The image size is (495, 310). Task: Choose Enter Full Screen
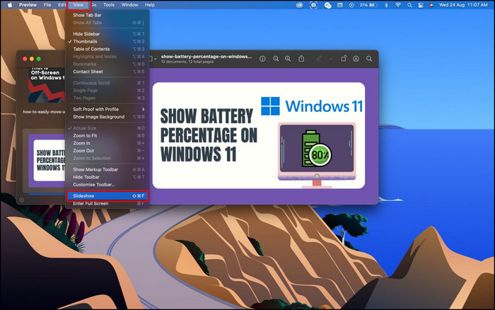[x=107, y=204]
